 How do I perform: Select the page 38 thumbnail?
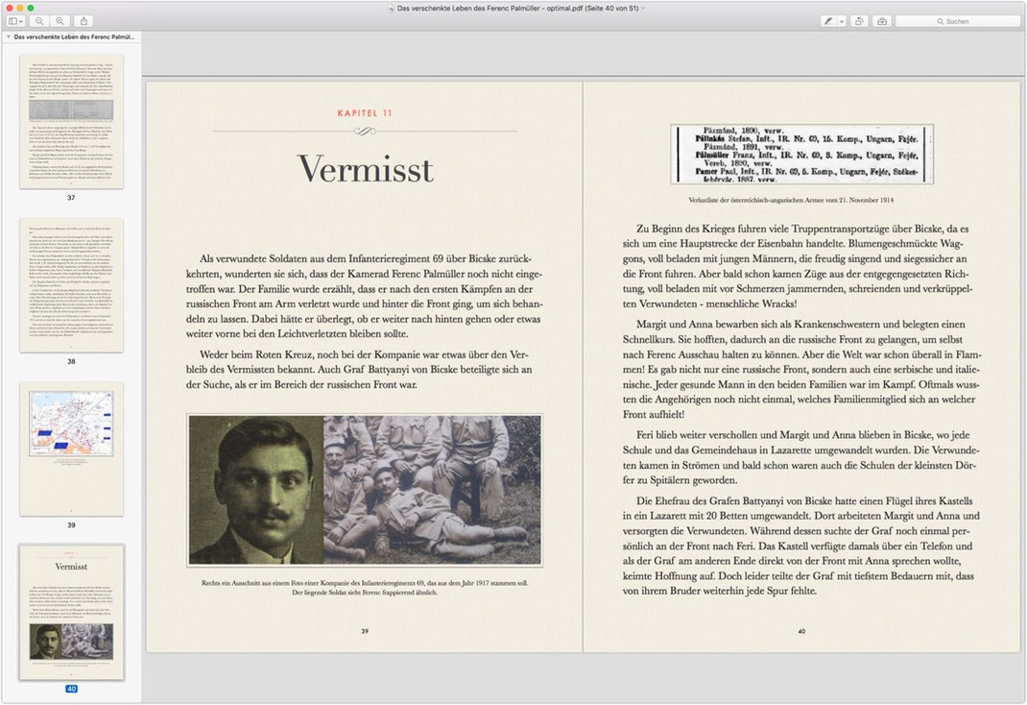[x=71, y=285]
